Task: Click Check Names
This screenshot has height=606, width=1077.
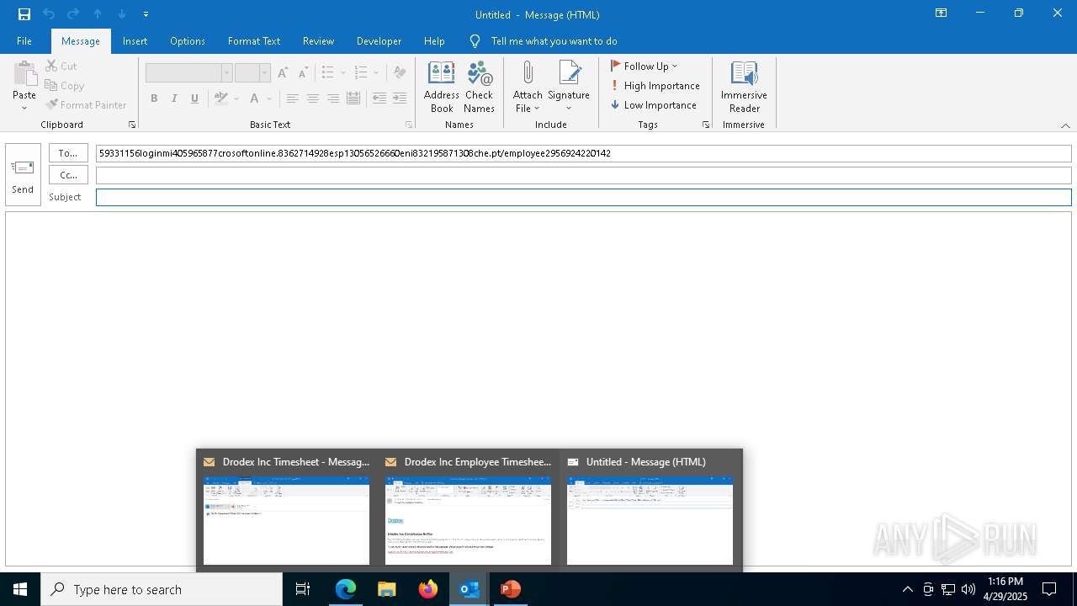Action: click(x=479, y=87)
